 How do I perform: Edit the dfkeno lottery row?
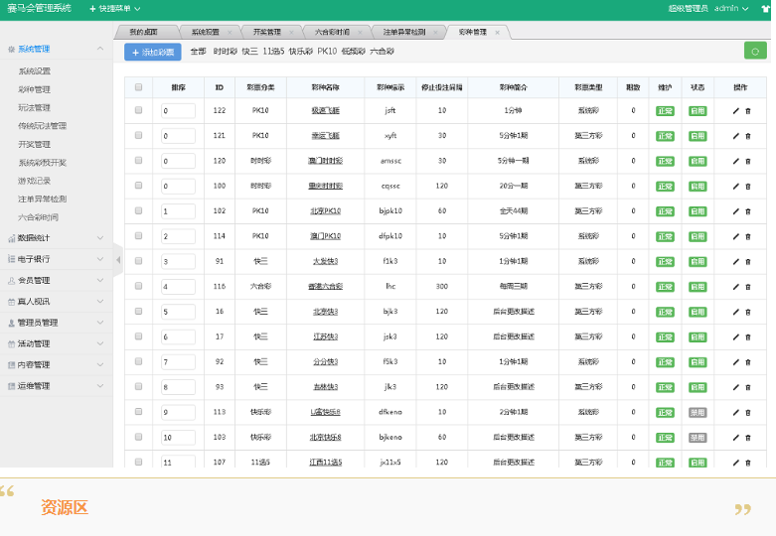pos(736,412)
